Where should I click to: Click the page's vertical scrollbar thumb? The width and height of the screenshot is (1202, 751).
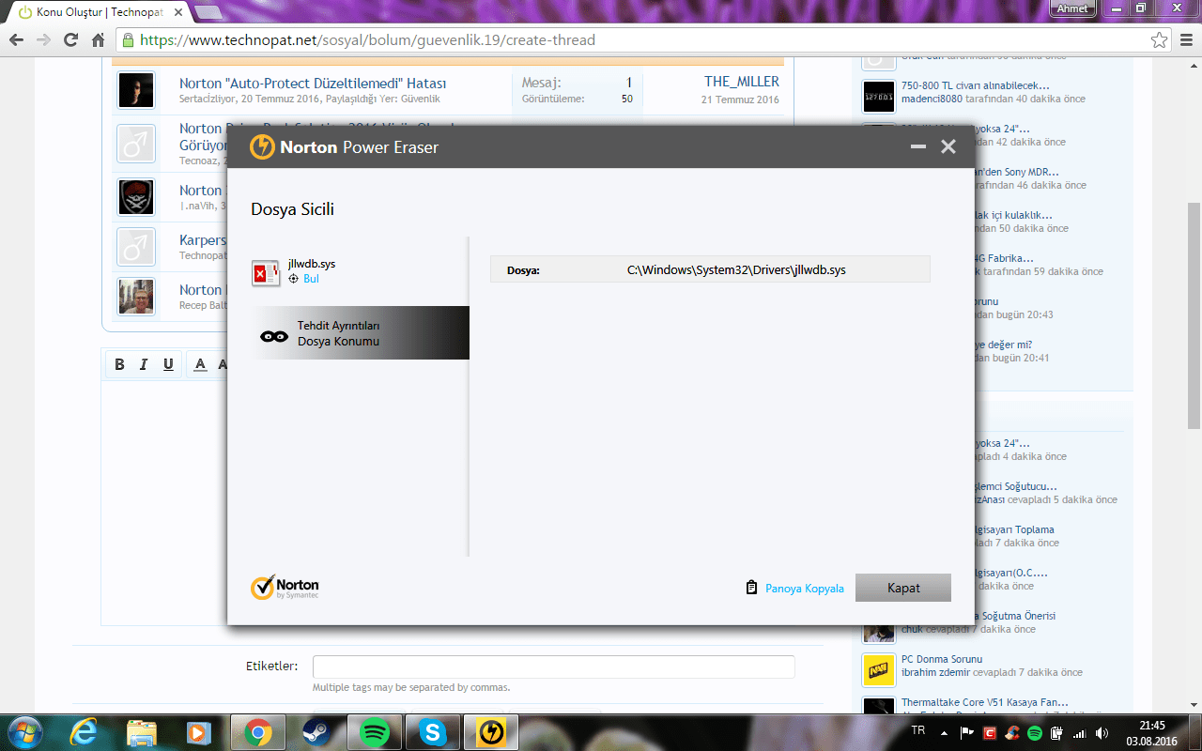coord(1194,315)
